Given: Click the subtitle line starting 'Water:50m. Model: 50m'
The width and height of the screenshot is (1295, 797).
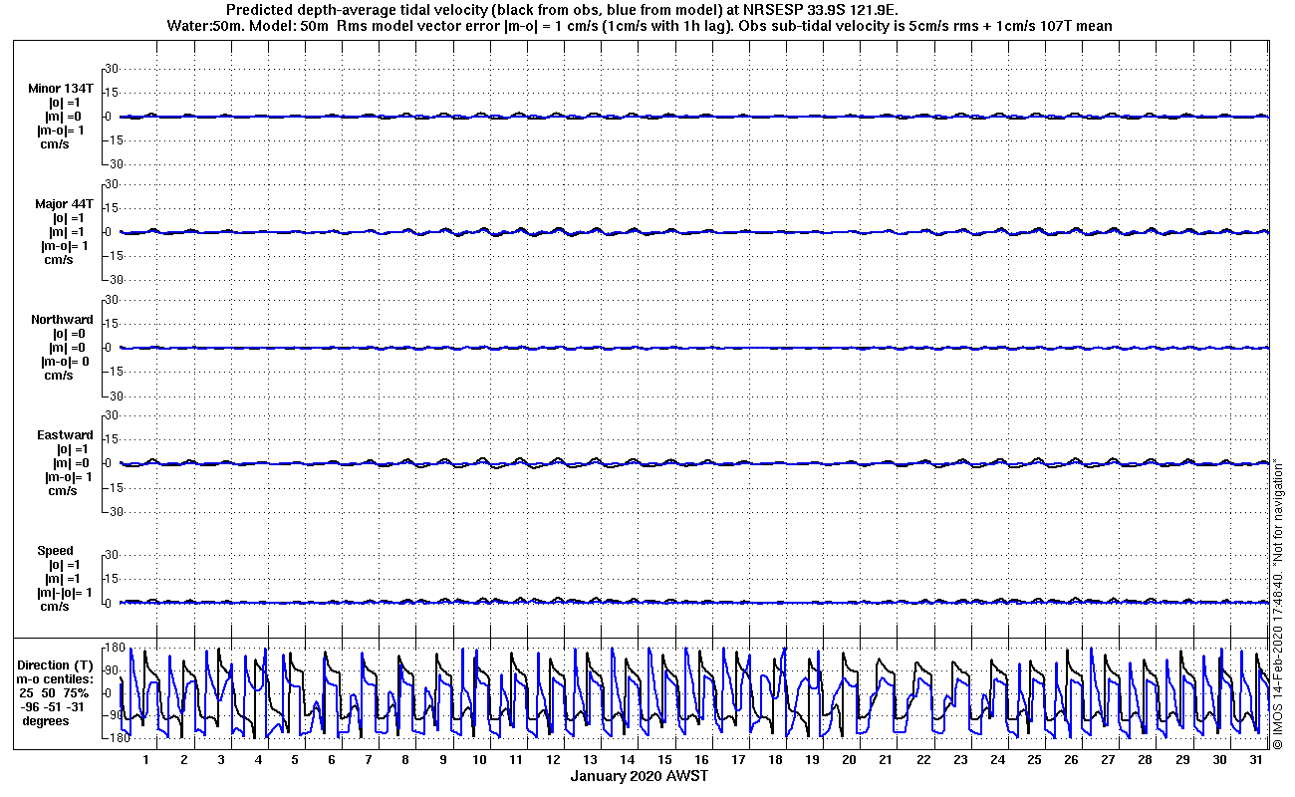Looking at the screenshot, I should [x=641, y=25].
